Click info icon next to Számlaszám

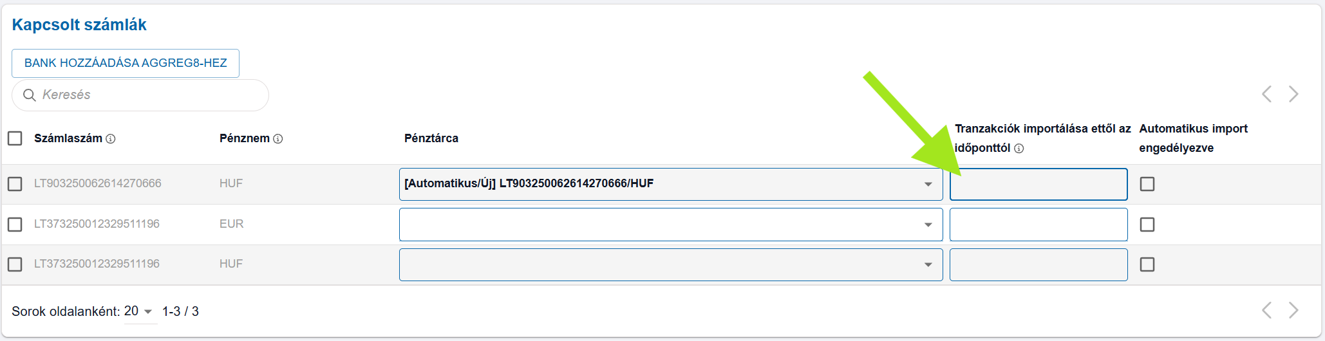click(x=111, y=139)
